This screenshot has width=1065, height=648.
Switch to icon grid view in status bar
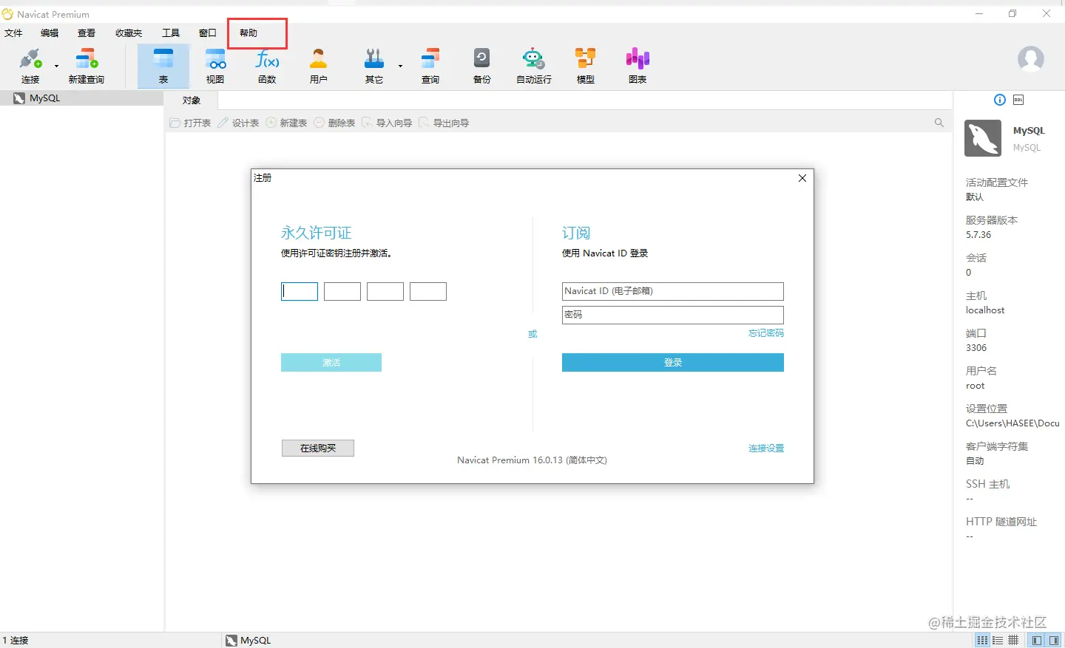[982, 640]
